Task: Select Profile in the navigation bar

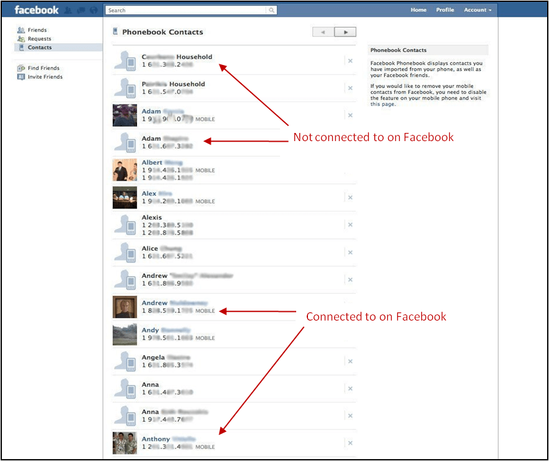Action: 445,10
